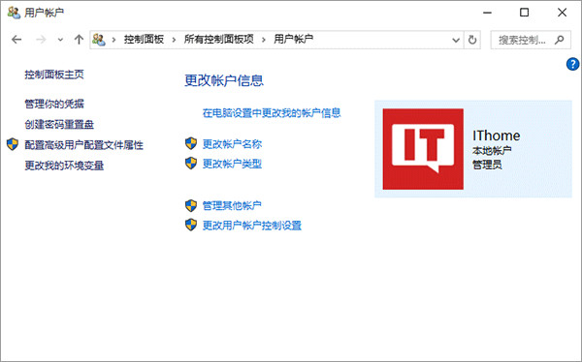Click shield icon beside 配置高级用户配置文件属性
582x362 pixels.
(13, 144)
